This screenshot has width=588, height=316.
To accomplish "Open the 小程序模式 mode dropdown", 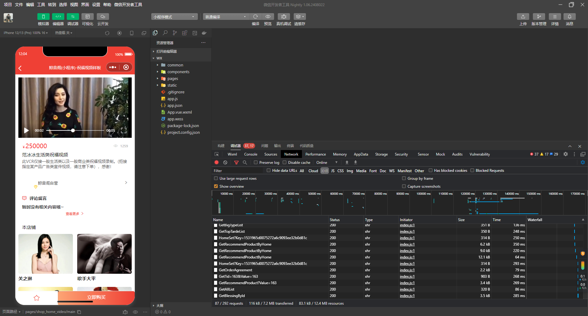I will (174, 17).
